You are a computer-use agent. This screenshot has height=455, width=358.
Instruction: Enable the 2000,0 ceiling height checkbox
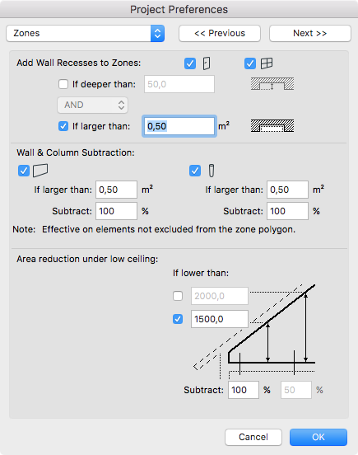point(178,296)
